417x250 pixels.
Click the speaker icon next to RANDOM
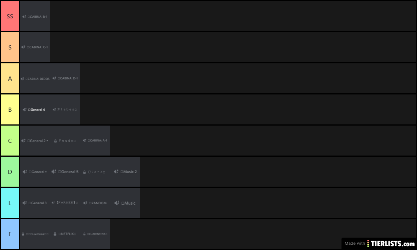pos(85,203)
